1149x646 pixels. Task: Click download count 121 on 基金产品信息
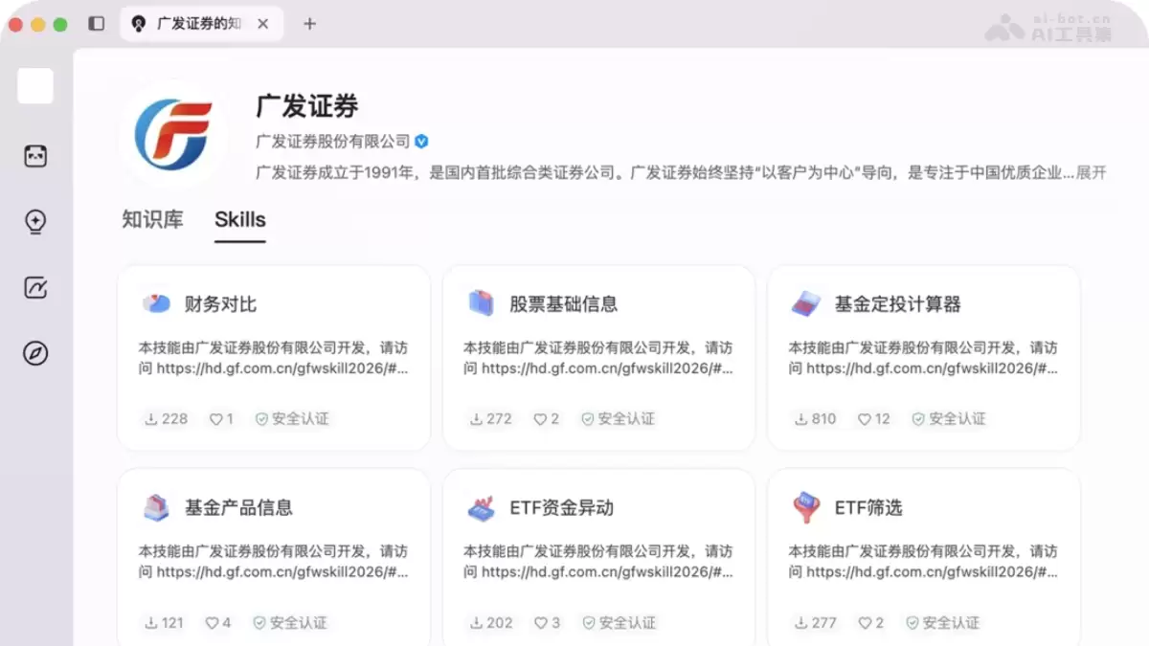(164, 623)
